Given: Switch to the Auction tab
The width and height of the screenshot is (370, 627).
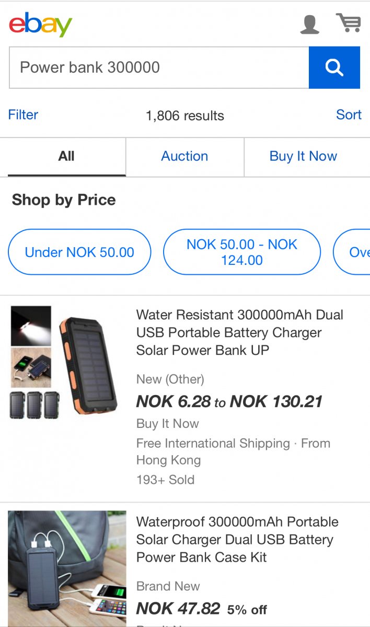Looking at the screenshot, I should click(184, 156).
